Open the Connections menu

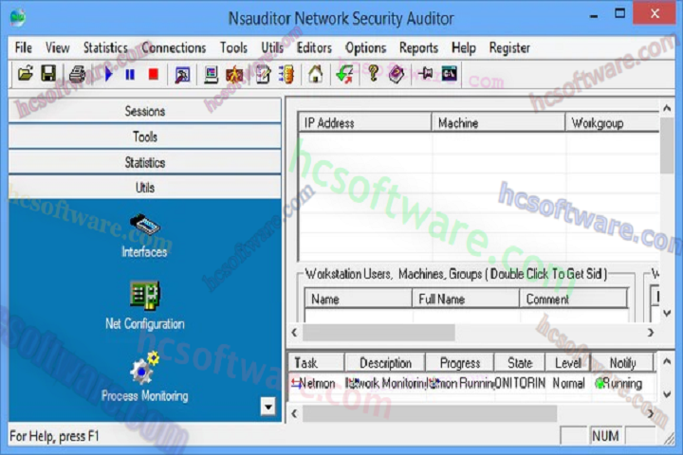(174, 47)
